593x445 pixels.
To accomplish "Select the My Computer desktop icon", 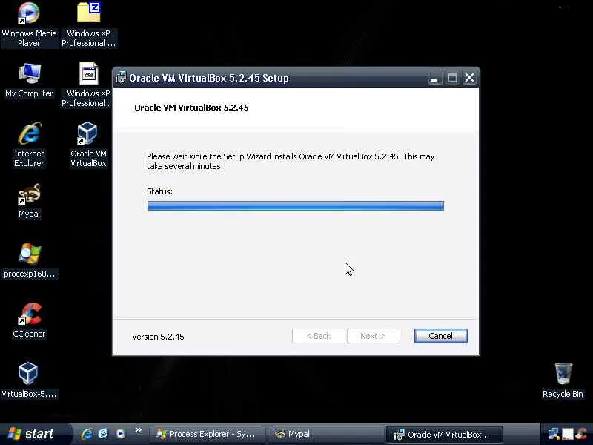I will tap(29, 81).
